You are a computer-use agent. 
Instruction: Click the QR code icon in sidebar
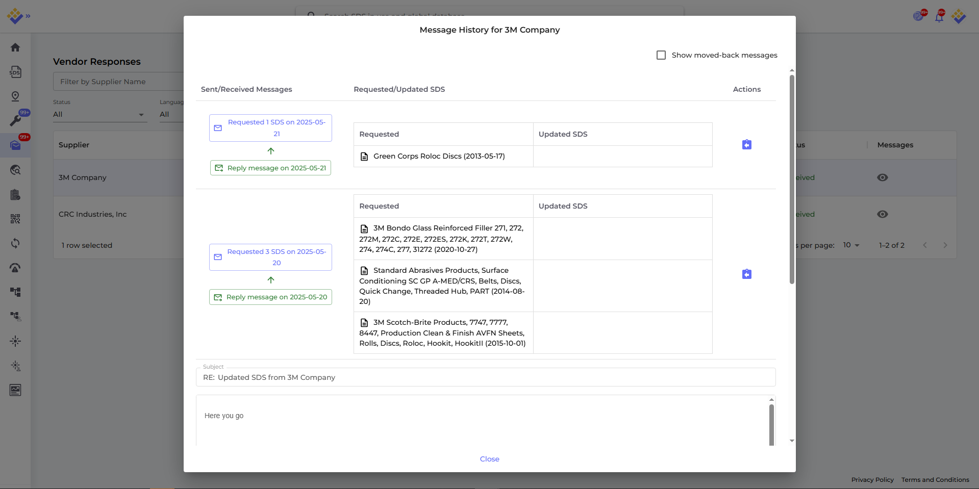[15, 219]
